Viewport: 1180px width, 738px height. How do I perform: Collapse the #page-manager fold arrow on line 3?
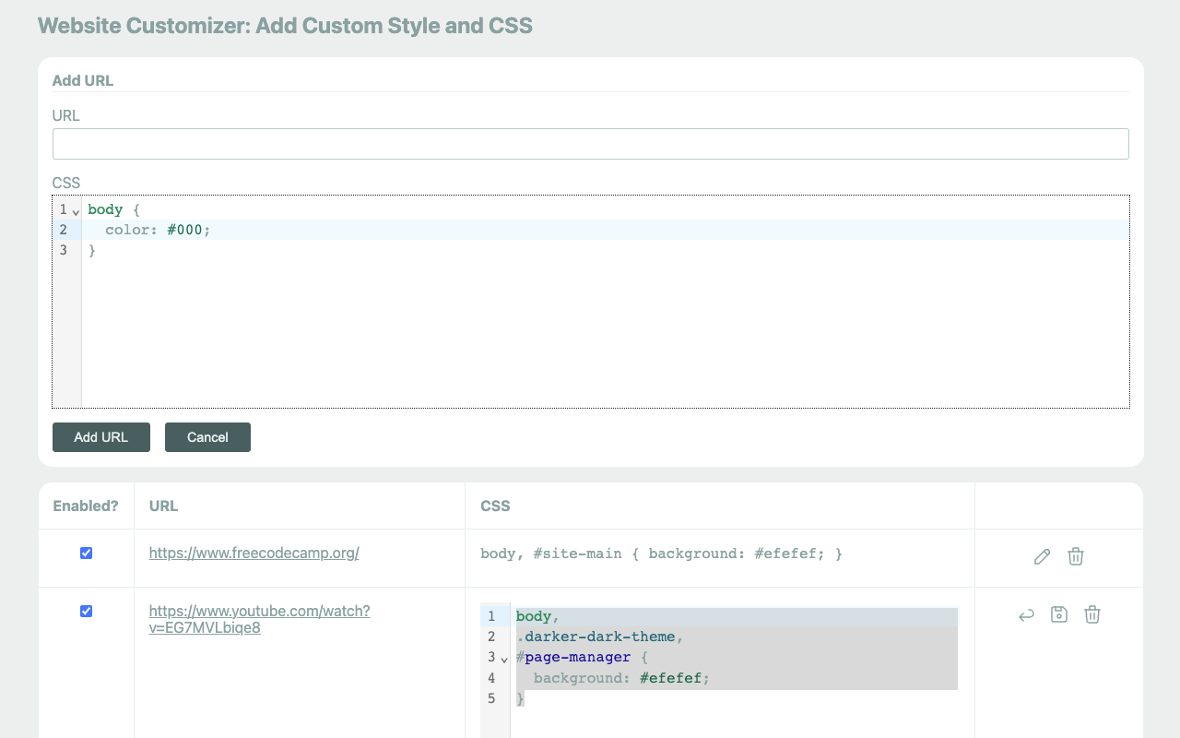(x=504, y=659)
